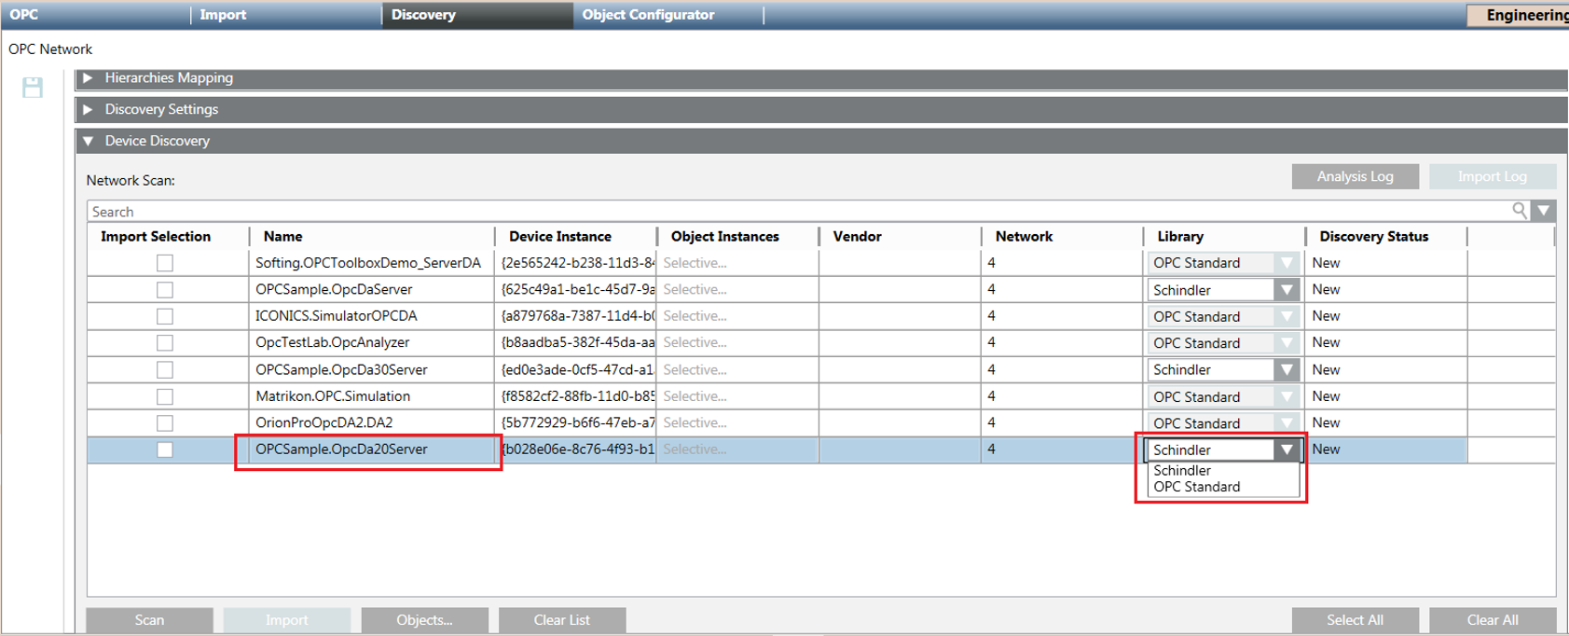This screenshot has height=636, width=1569.
Task: Open the Object Configurator tab
Action: [x=648, y=15]
